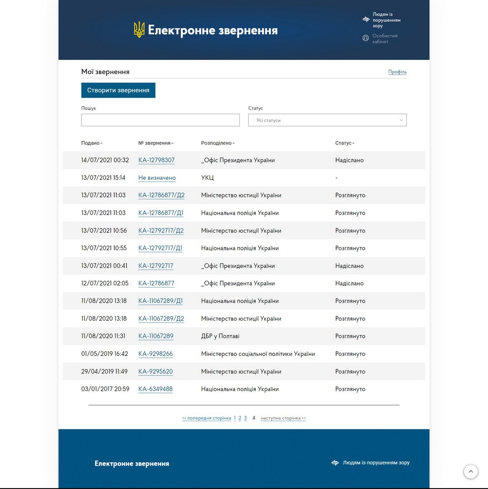Click Розглянуто status of КА-6349488
Viewport: 488px width, 489px height.
(350, 389)
